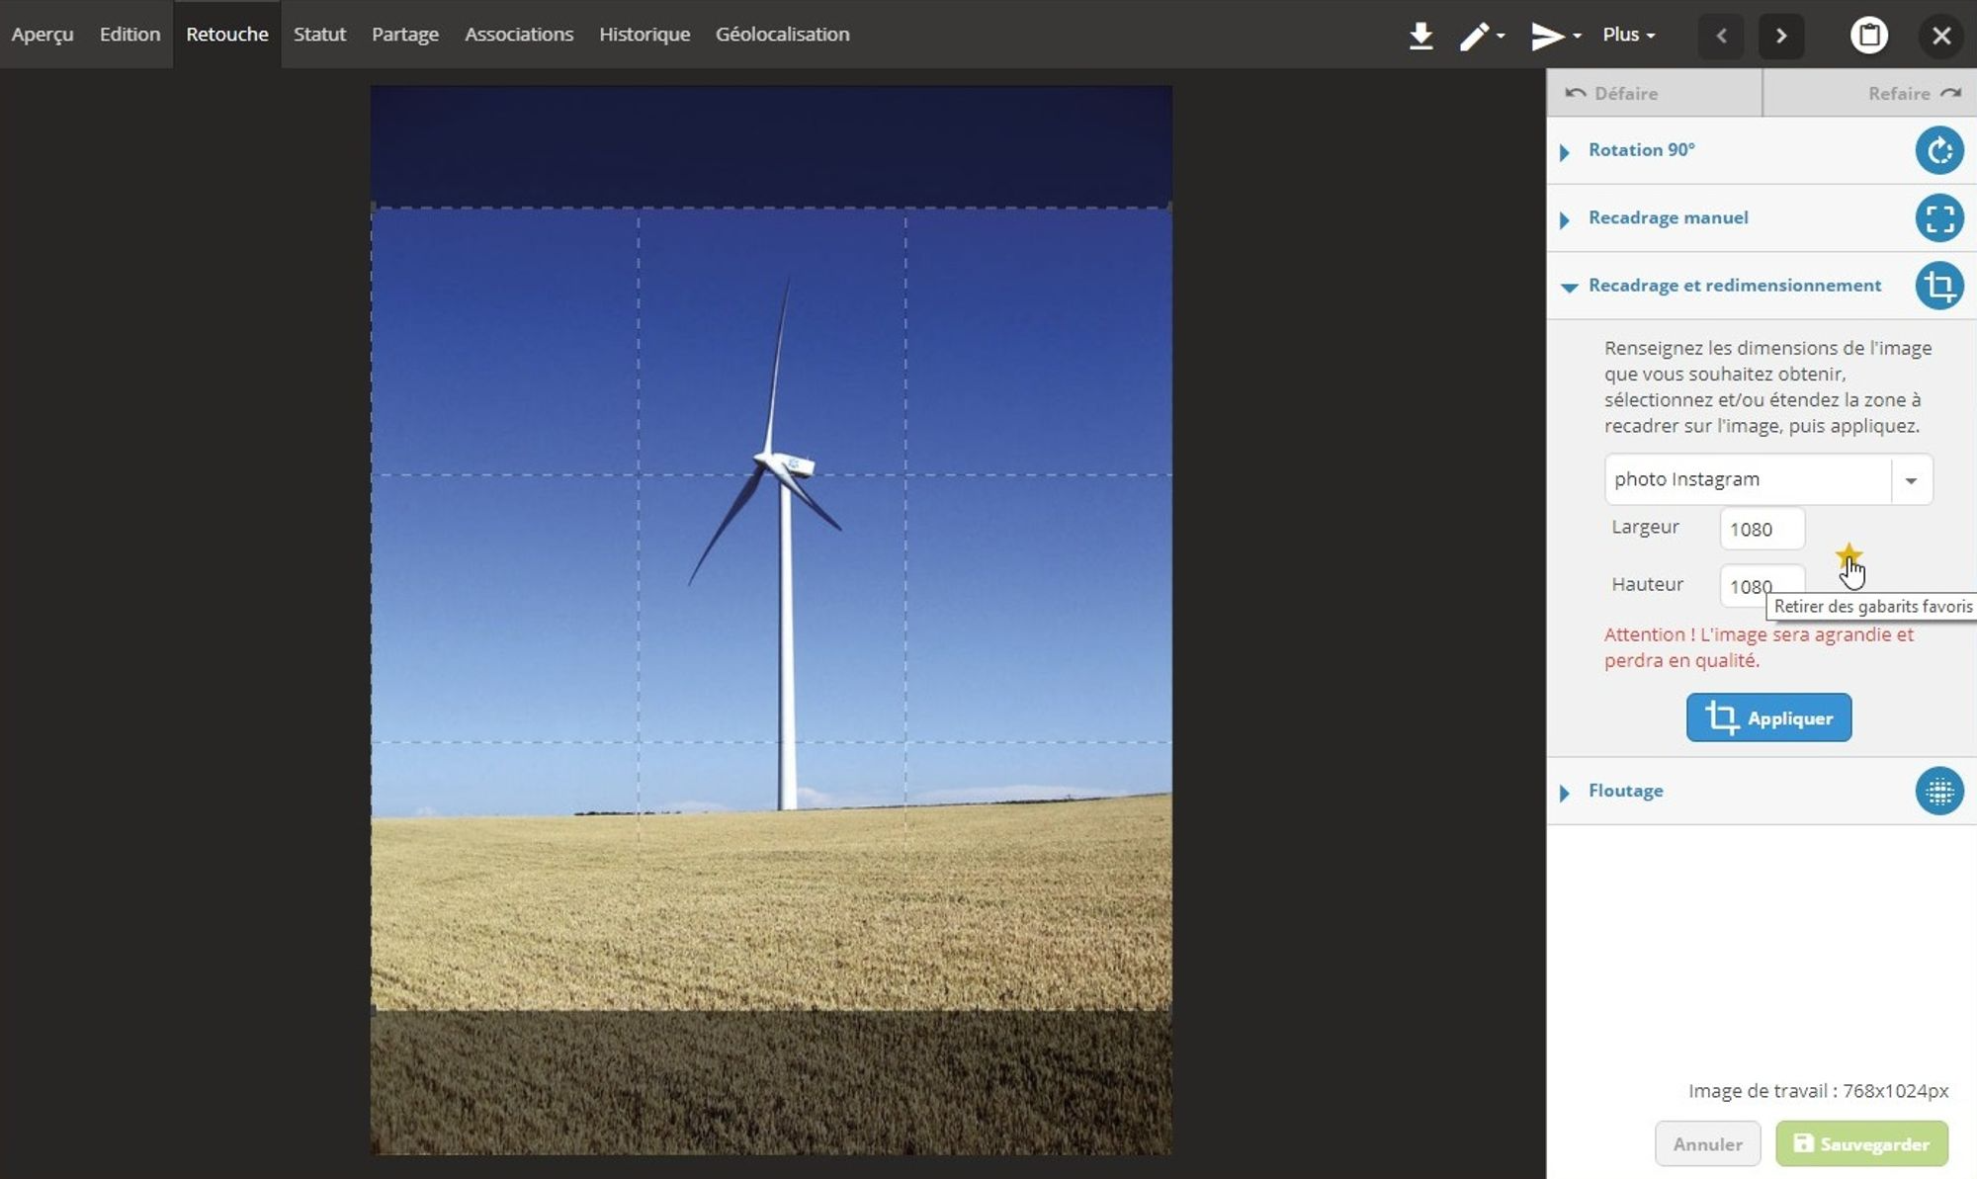Open the send paper-plane menu
This screenshot has width=1977, height=1179.
tap(1554, 36)
